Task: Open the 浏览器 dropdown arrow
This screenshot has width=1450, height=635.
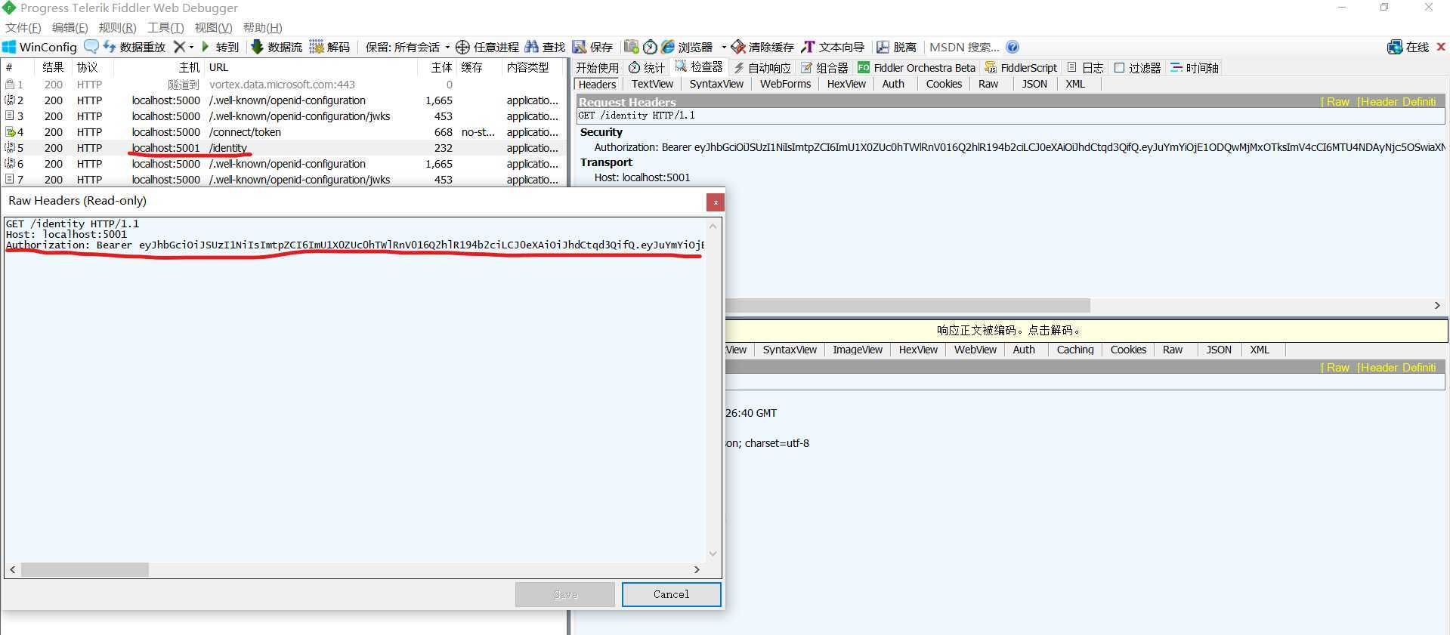Action: 723,47
